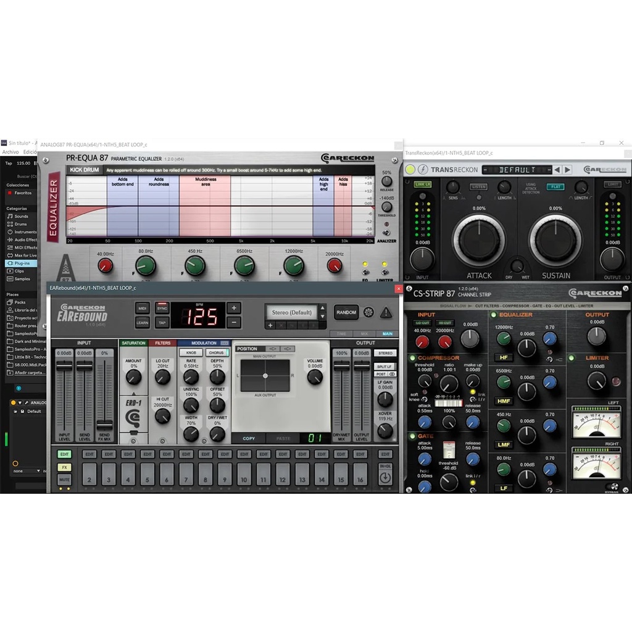Toggle LINK LR in TransReckon
The width and height of the screenshot is (632, 632).
pyautogui.click(x=422, y=184)
